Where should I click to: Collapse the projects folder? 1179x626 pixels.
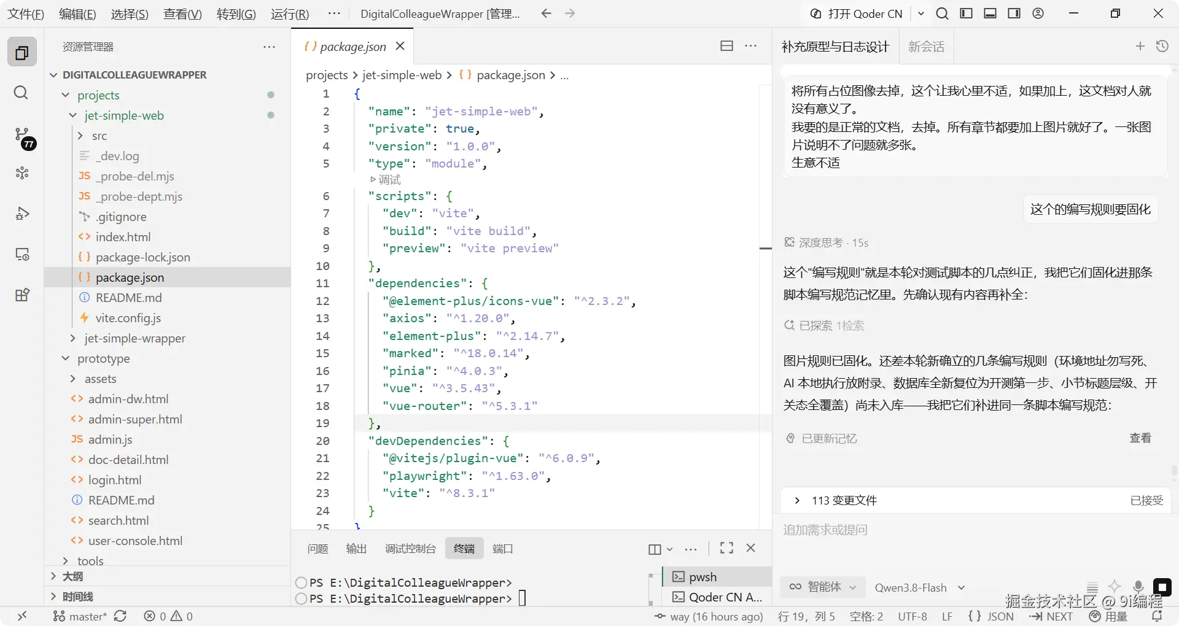point(66,95)
